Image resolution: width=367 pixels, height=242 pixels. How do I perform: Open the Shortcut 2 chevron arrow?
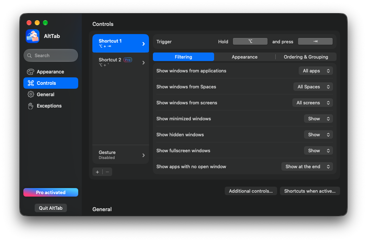[143, 63]
